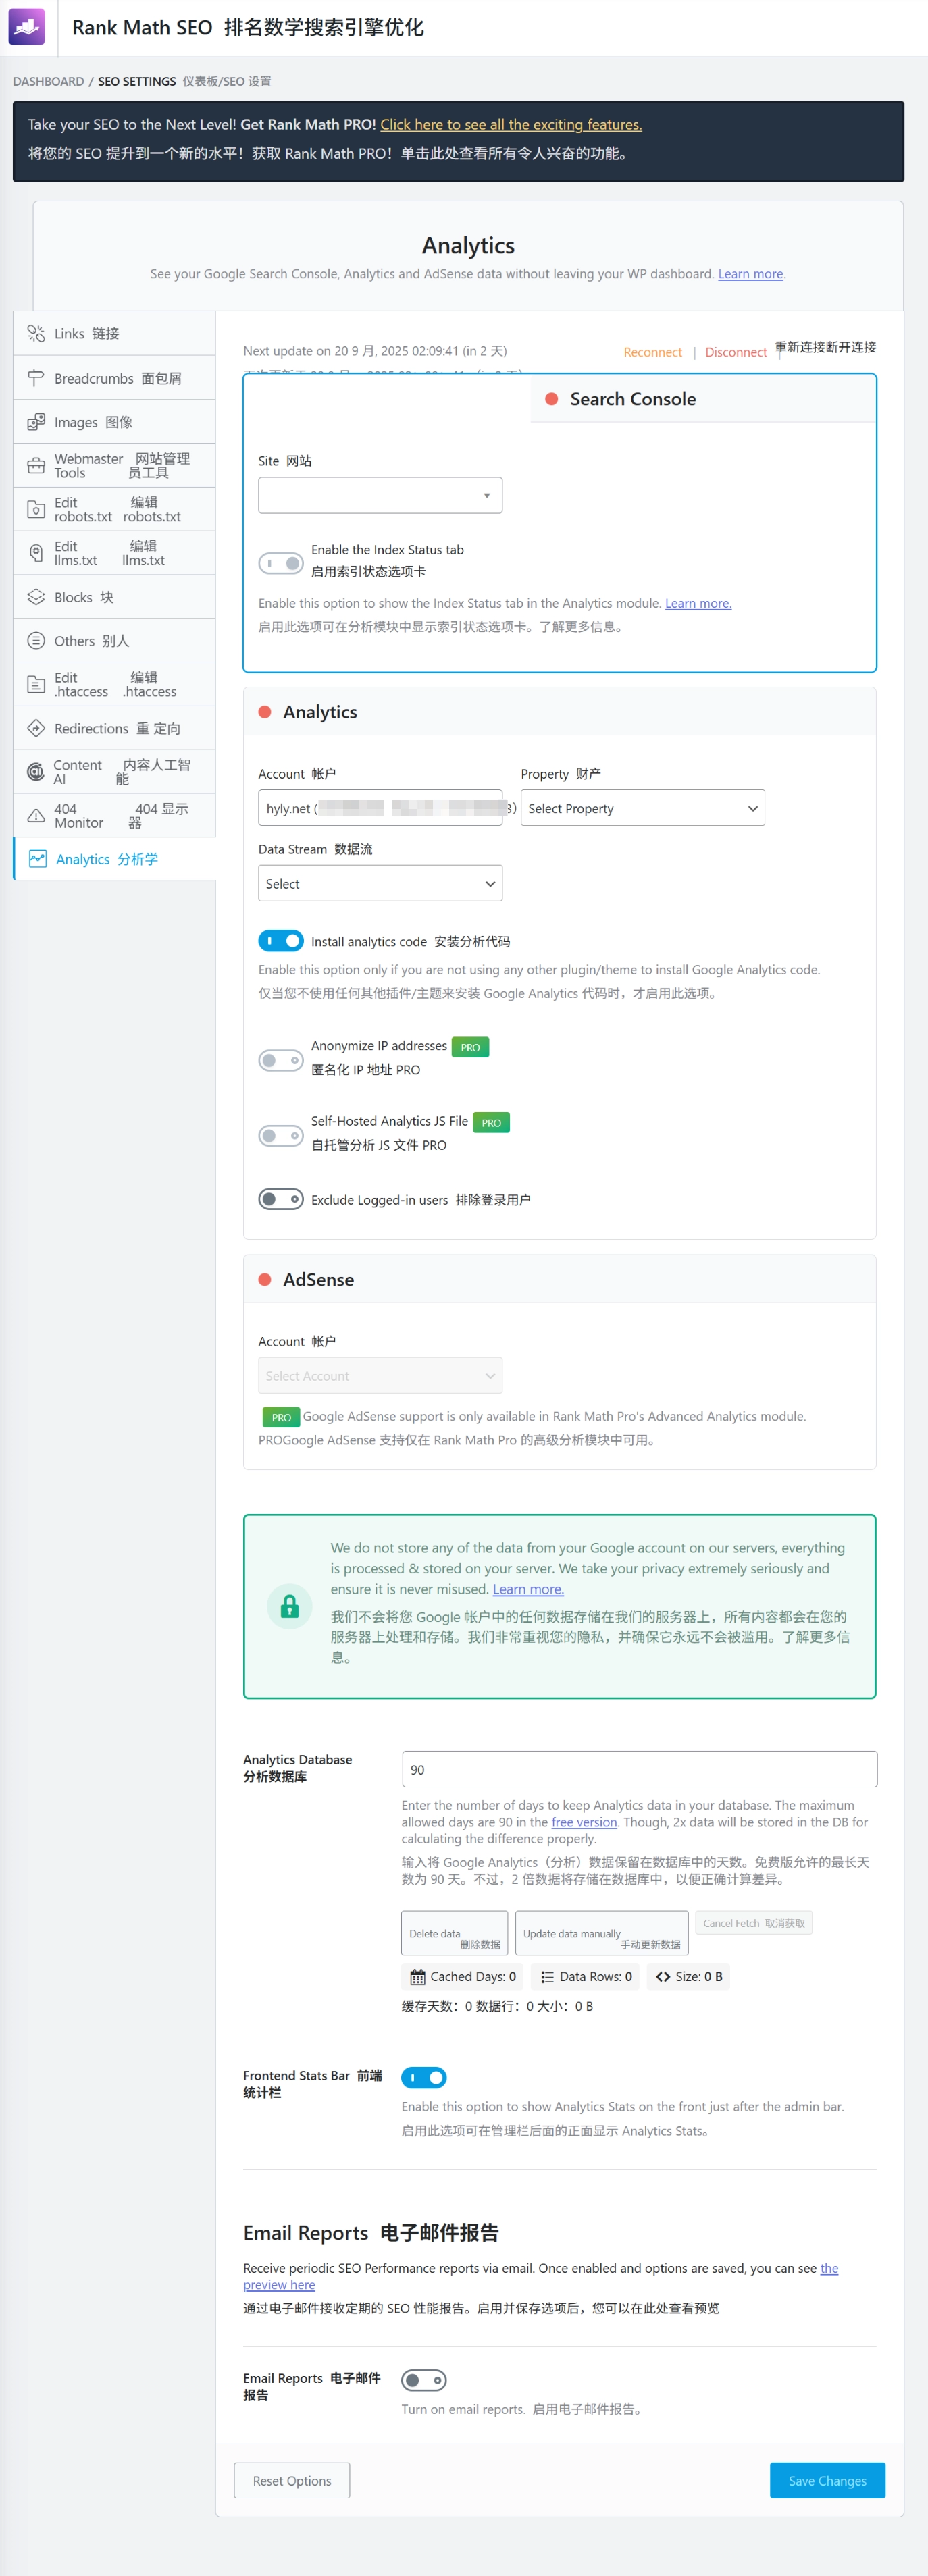928x2576 pixels.
Task: Click the Data Rows list icon
Action: coord(547,1977)
